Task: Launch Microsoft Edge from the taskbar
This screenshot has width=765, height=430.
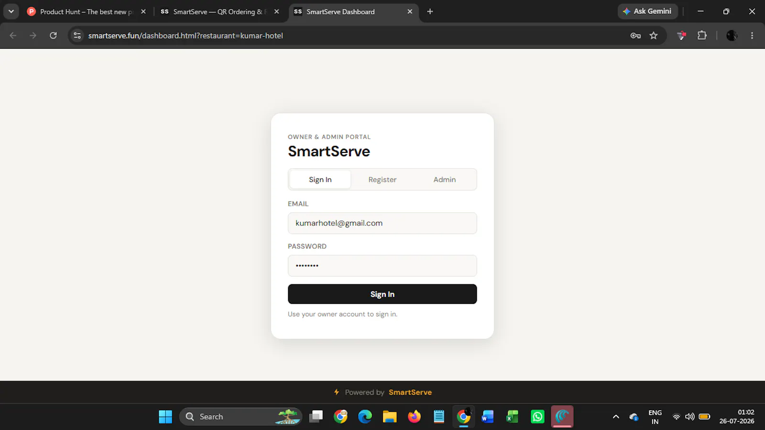Action: [365, 417]
